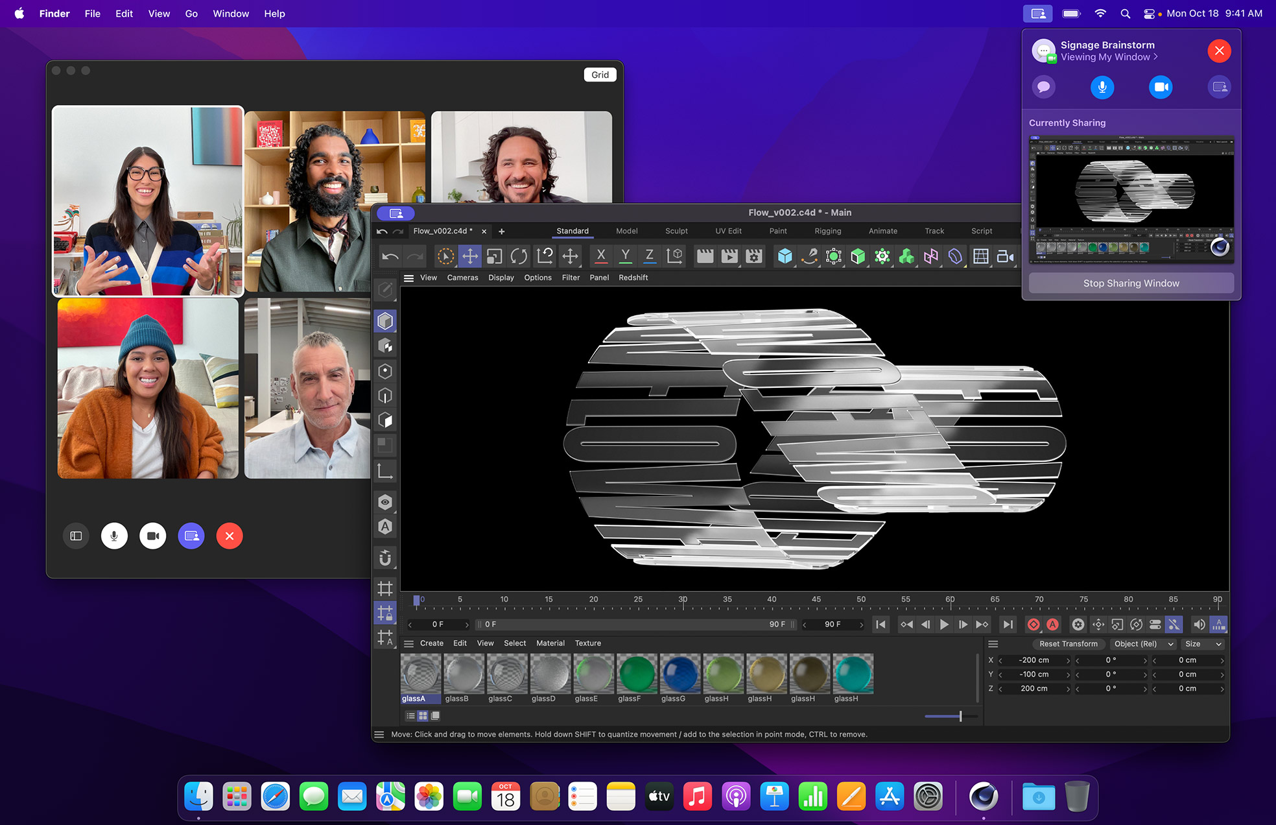Image resolution: width=1276 pixels, height=825 pixels.
Task: Mute the microphone in the video call window
Action: [114, 536]
